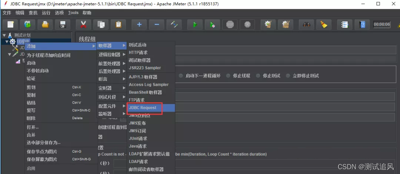Open the 查找 menu
This screenshot has width=400, height=174.
click(33, 13)
